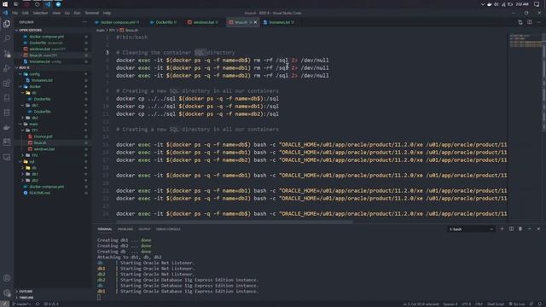Open the Manage gear icon
Viewport: 546px width, 307px height.
click(x=7, y=293)
